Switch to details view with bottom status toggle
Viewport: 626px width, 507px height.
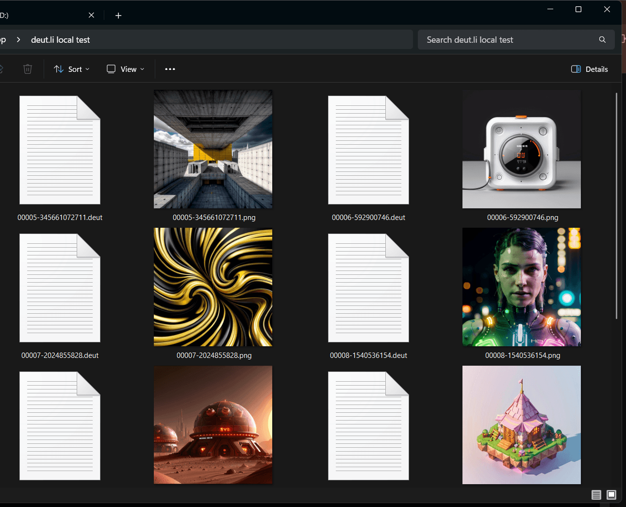[x=596, y=494]
